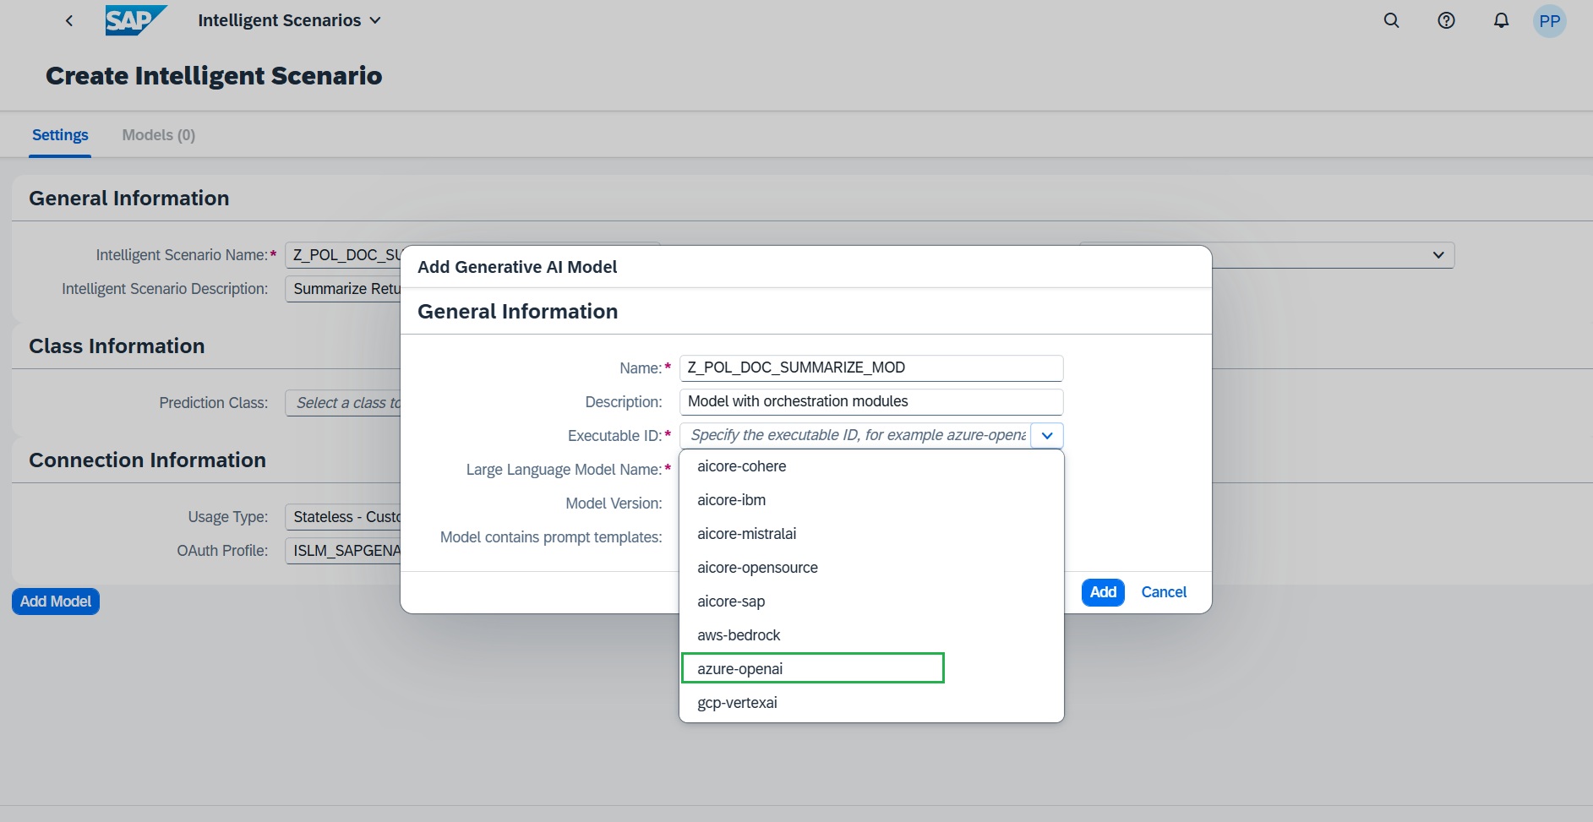Click into the Executable ID input
1593x822 pixels.
[x=855, y=436]
